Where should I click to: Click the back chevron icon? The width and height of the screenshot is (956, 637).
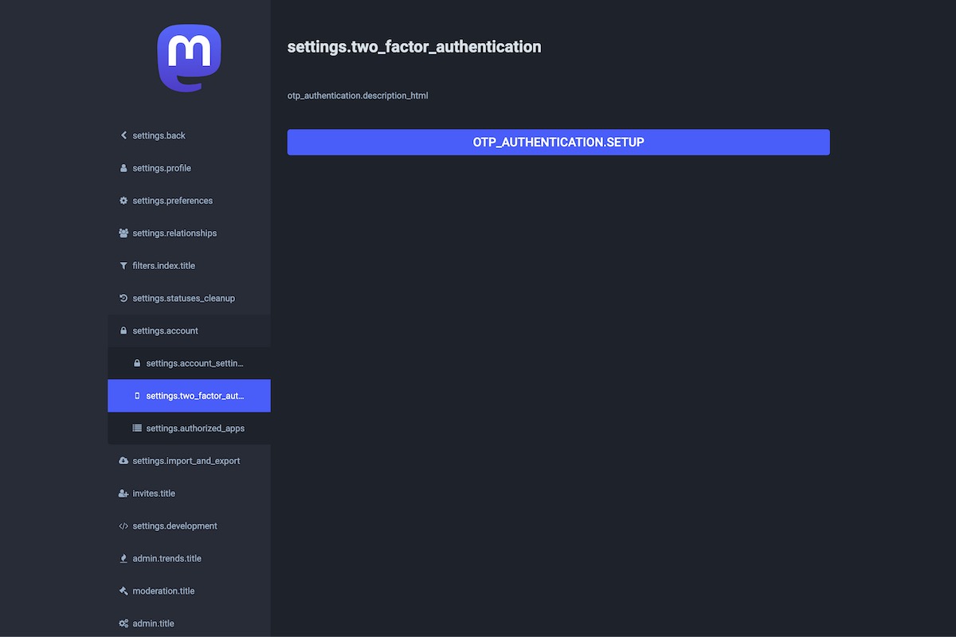tap(123, 135)
